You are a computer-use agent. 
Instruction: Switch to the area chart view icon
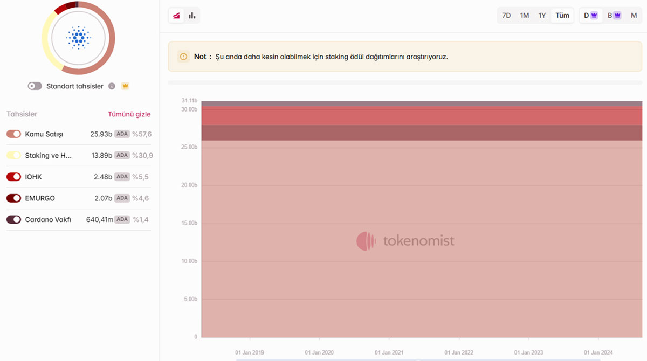click(x=176, y=16)
